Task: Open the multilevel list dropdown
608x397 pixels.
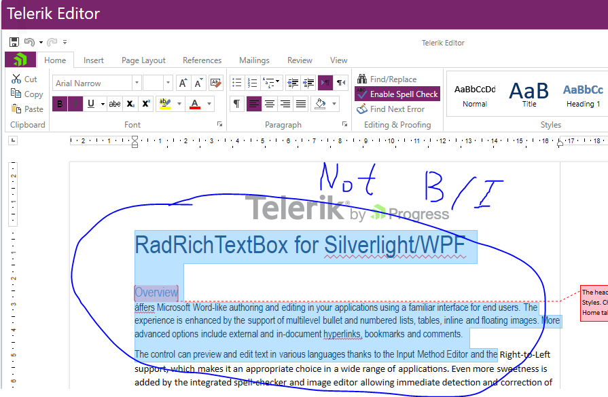Action: point(272,83)
